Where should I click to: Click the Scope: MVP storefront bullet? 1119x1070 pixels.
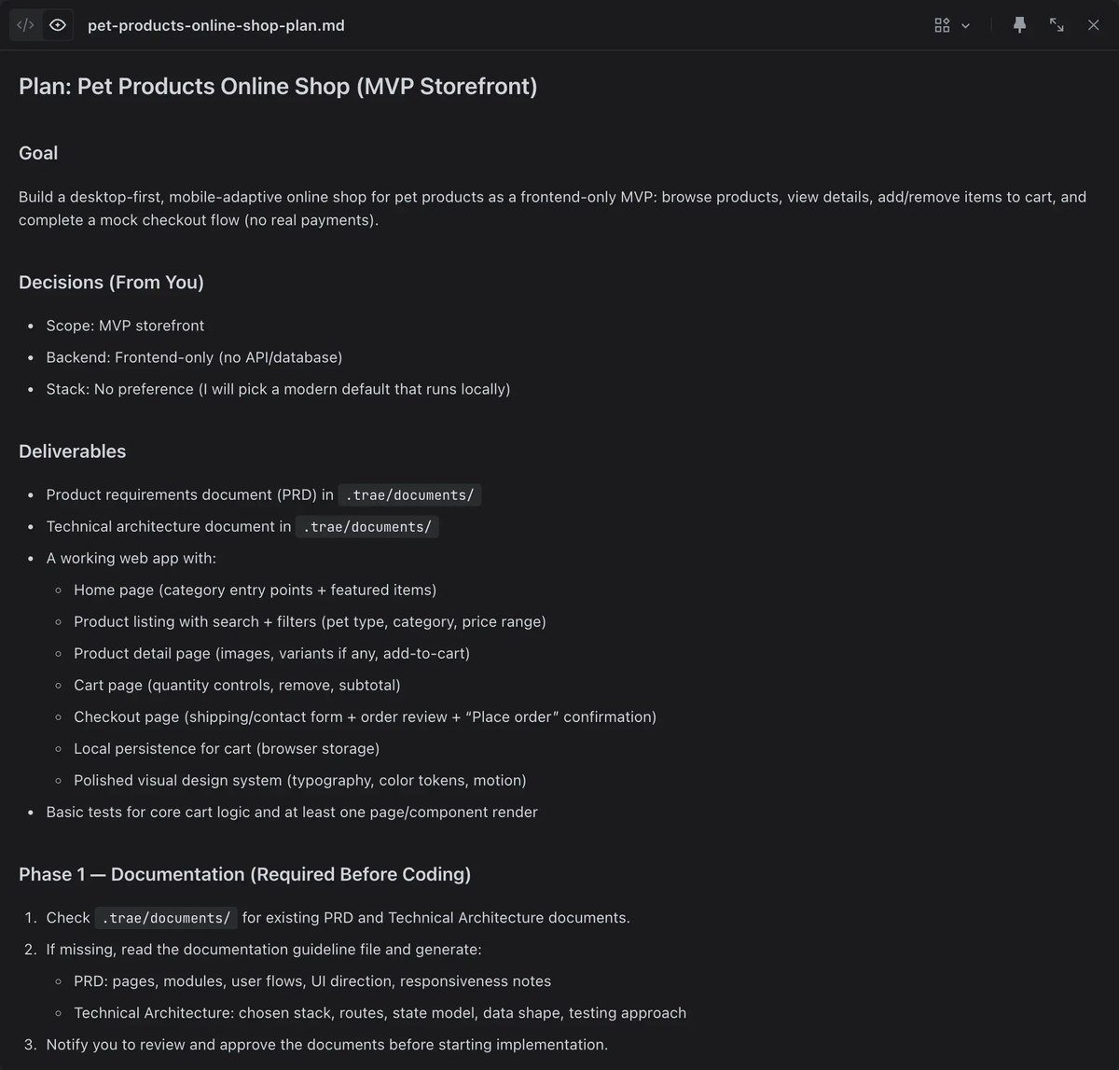(125, 326)
